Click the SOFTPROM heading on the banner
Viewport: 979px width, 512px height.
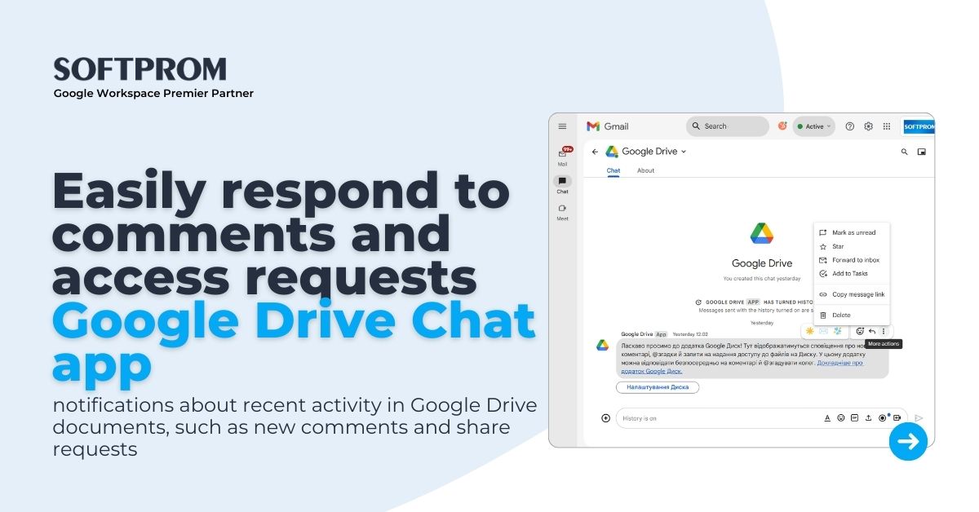pyautogui.click(x=140, y=69)
